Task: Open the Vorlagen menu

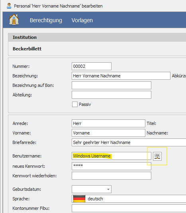Action: 82,20
